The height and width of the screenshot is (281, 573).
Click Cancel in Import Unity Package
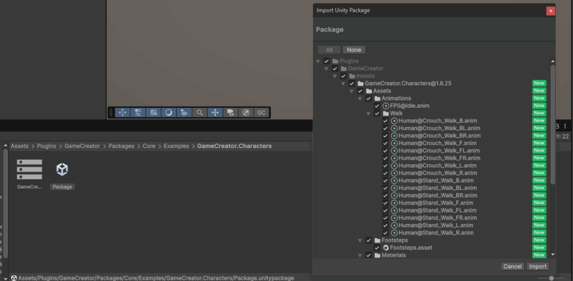(x=513, y=266)
